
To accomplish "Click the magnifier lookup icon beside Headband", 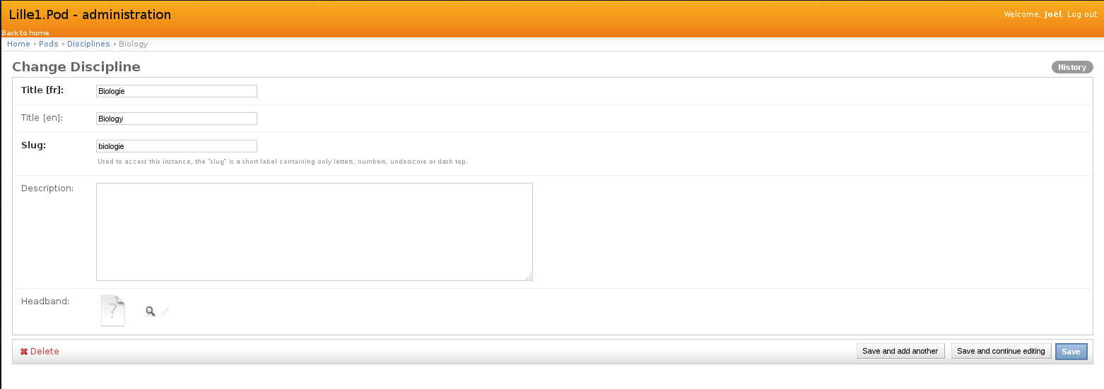I will 150,311.
